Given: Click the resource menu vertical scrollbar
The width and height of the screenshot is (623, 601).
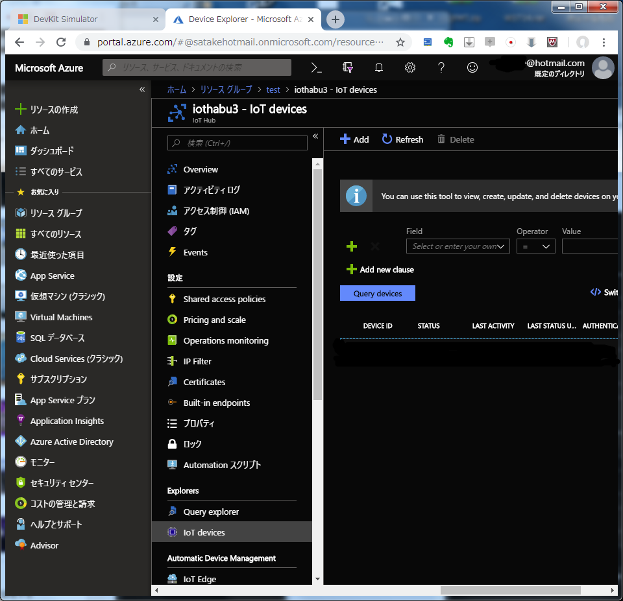Looking at the screenshot, I should pyautogui.click(x=317, y=284).
